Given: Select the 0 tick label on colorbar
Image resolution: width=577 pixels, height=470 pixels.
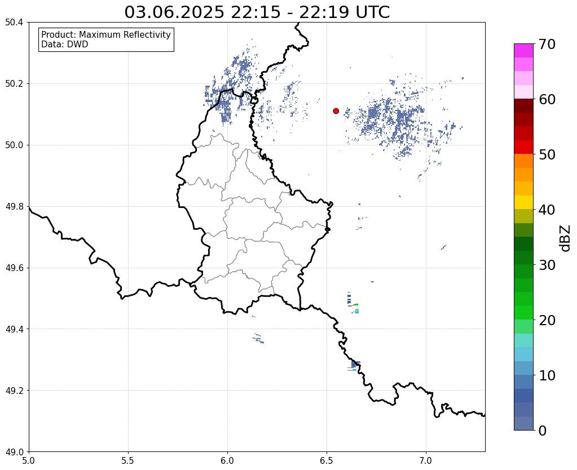Looking at the screenshot, I should (x=543, y=431).
